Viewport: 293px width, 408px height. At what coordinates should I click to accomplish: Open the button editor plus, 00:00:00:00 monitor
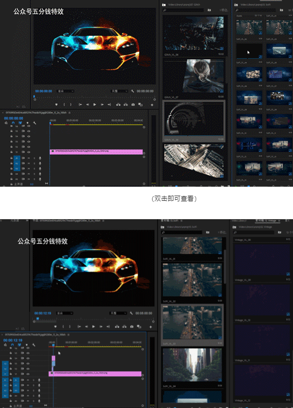[x=152, y=105]
